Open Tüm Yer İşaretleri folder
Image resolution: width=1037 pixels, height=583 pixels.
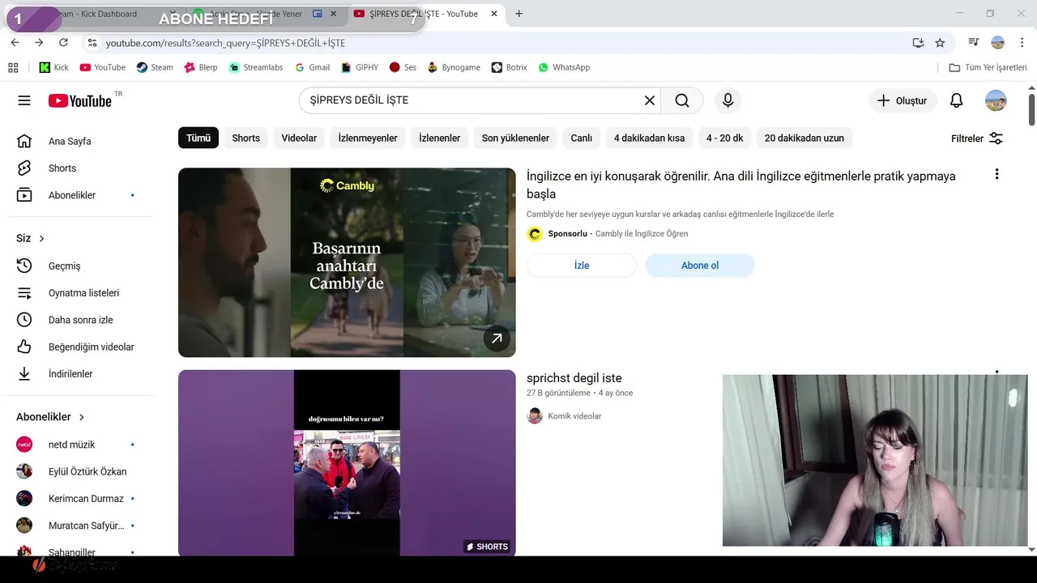click(988, 67)
